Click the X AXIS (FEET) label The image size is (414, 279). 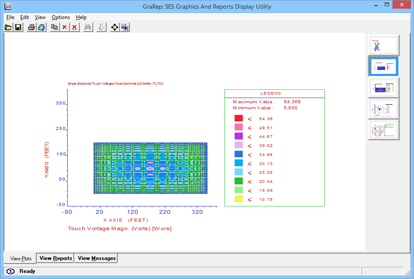(x=125, y=220)
